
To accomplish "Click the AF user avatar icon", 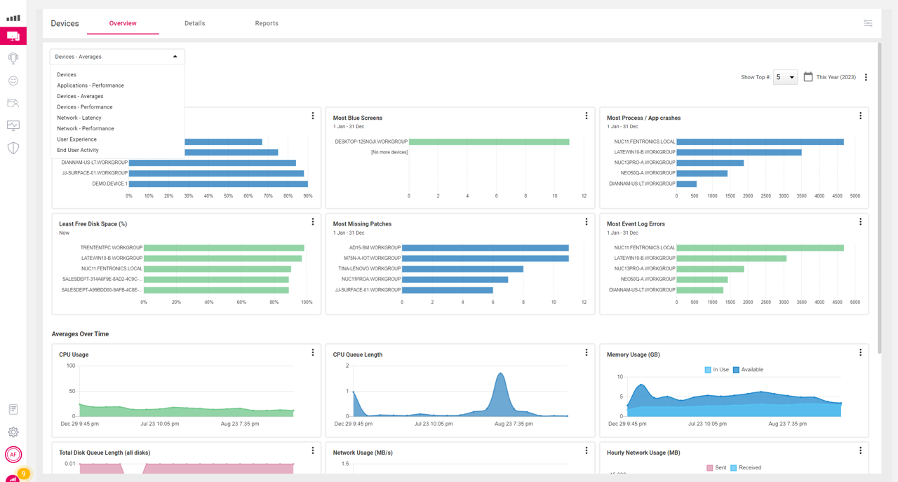I will 13,455.
